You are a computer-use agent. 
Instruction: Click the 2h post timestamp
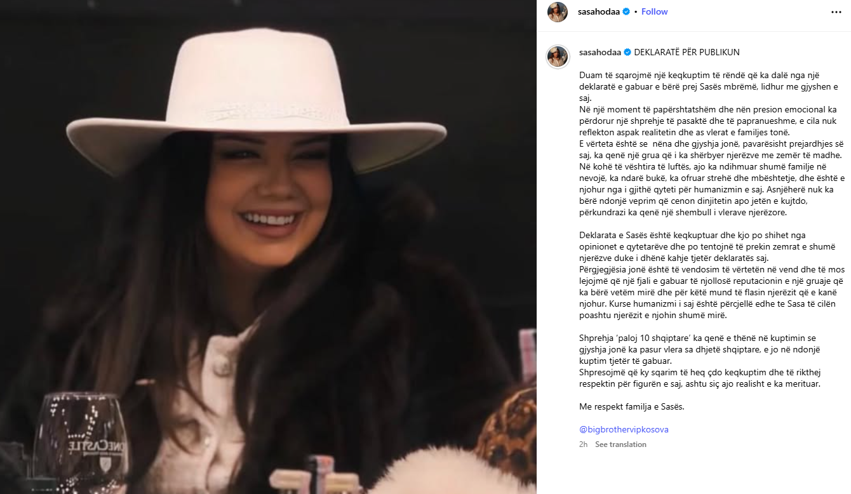(583, 444)
